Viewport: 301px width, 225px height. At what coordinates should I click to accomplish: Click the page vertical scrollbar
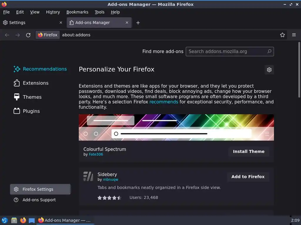tap(299, 70)
